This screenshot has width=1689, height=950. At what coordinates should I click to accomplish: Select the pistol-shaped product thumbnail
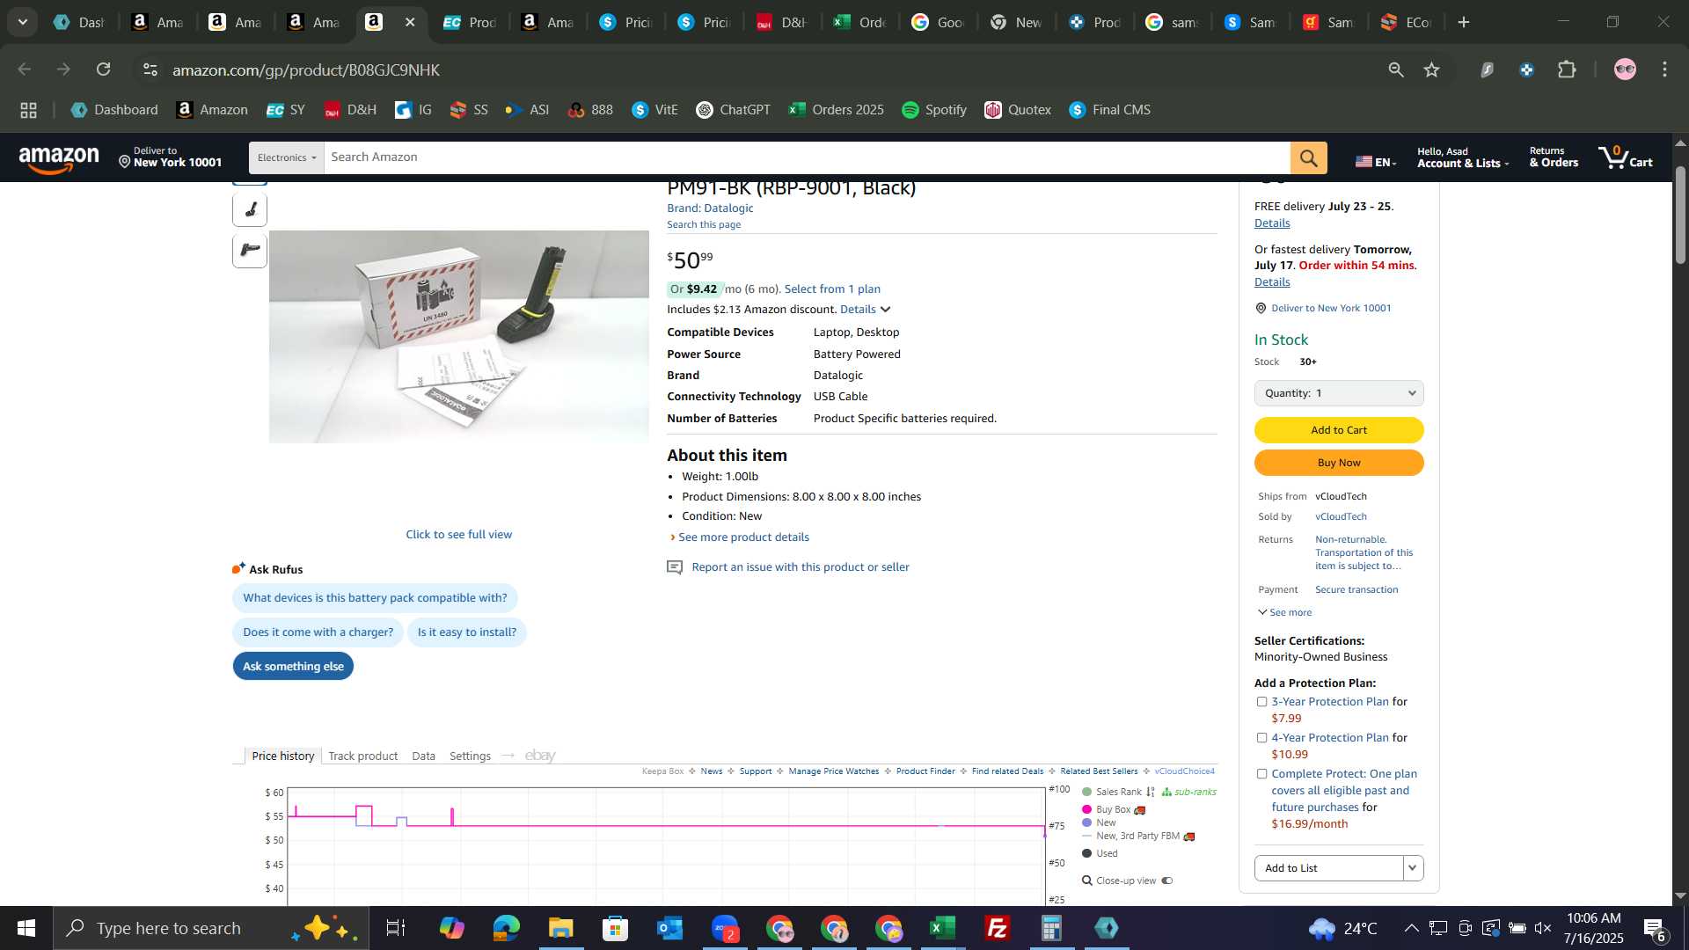(250, 250)
